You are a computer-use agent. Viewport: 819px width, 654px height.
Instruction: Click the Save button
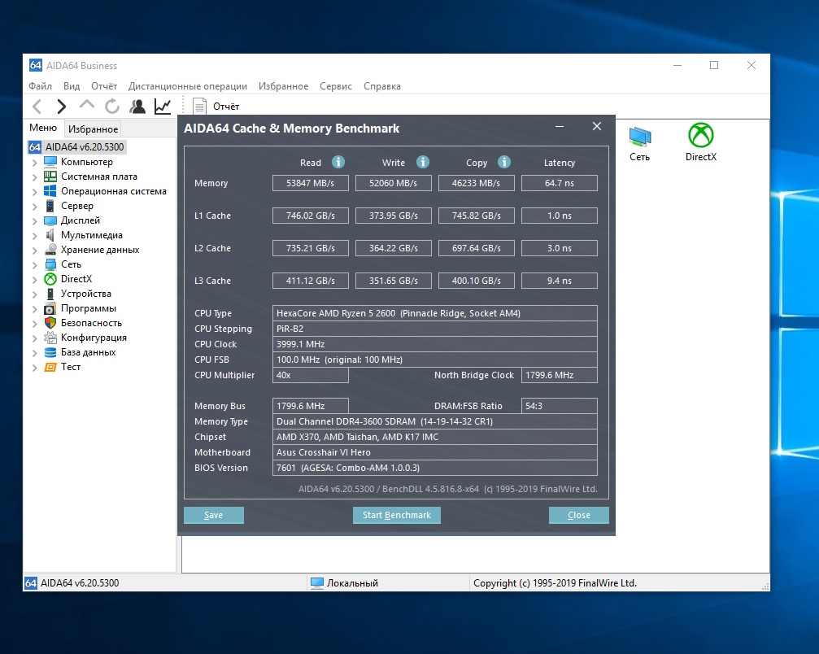click(x=214, y=515)
